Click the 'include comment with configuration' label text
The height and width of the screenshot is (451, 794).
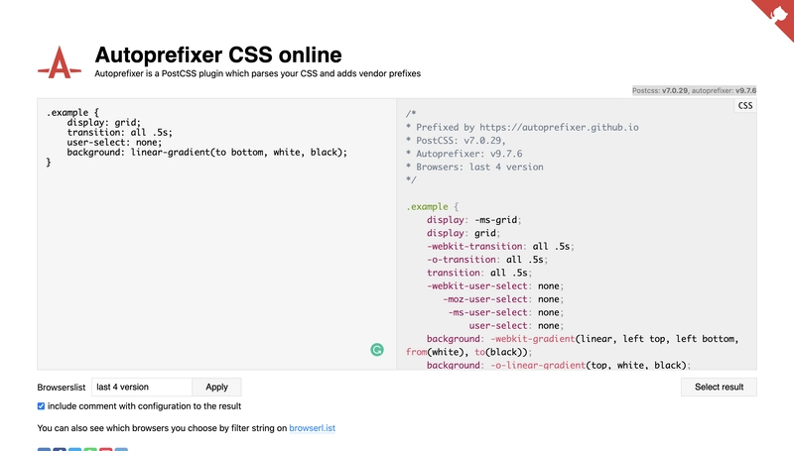144,406
